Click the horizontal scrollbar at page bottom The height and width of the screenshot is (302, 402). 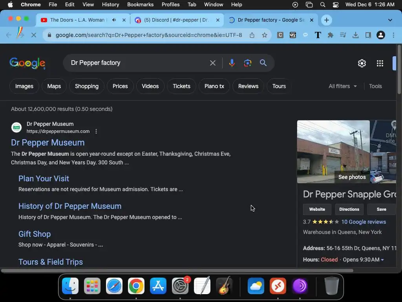[x=177, y=271]
